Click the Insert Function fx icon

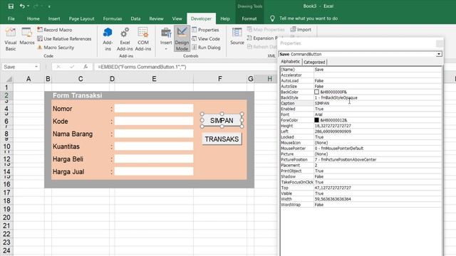click(85, 67)
